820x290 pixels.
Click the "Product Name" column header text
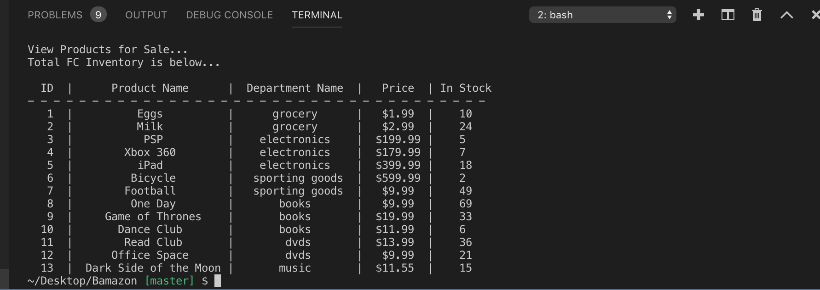[x=150, y=88]
